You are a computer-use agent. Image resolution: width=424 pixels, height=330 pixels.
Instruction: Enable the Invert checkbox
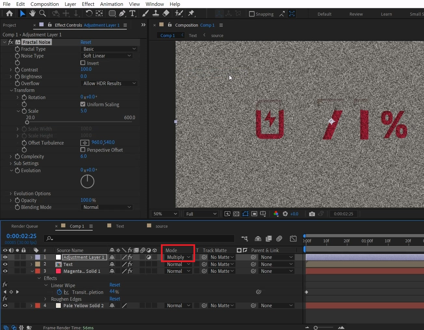pyautogui.click(x=83, y=63)
